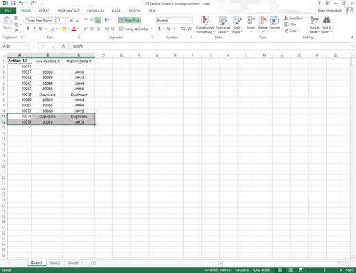Screen dimensions: 356x273
Task: Open the Name Box dropdown arrow
Action: (x=27, y=46)
